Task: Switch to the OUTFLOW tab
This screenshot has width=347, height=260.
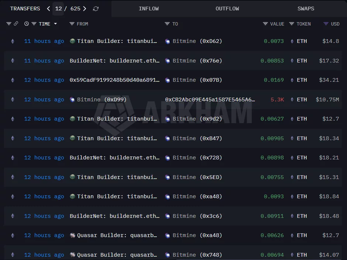Action: point(227,8)
